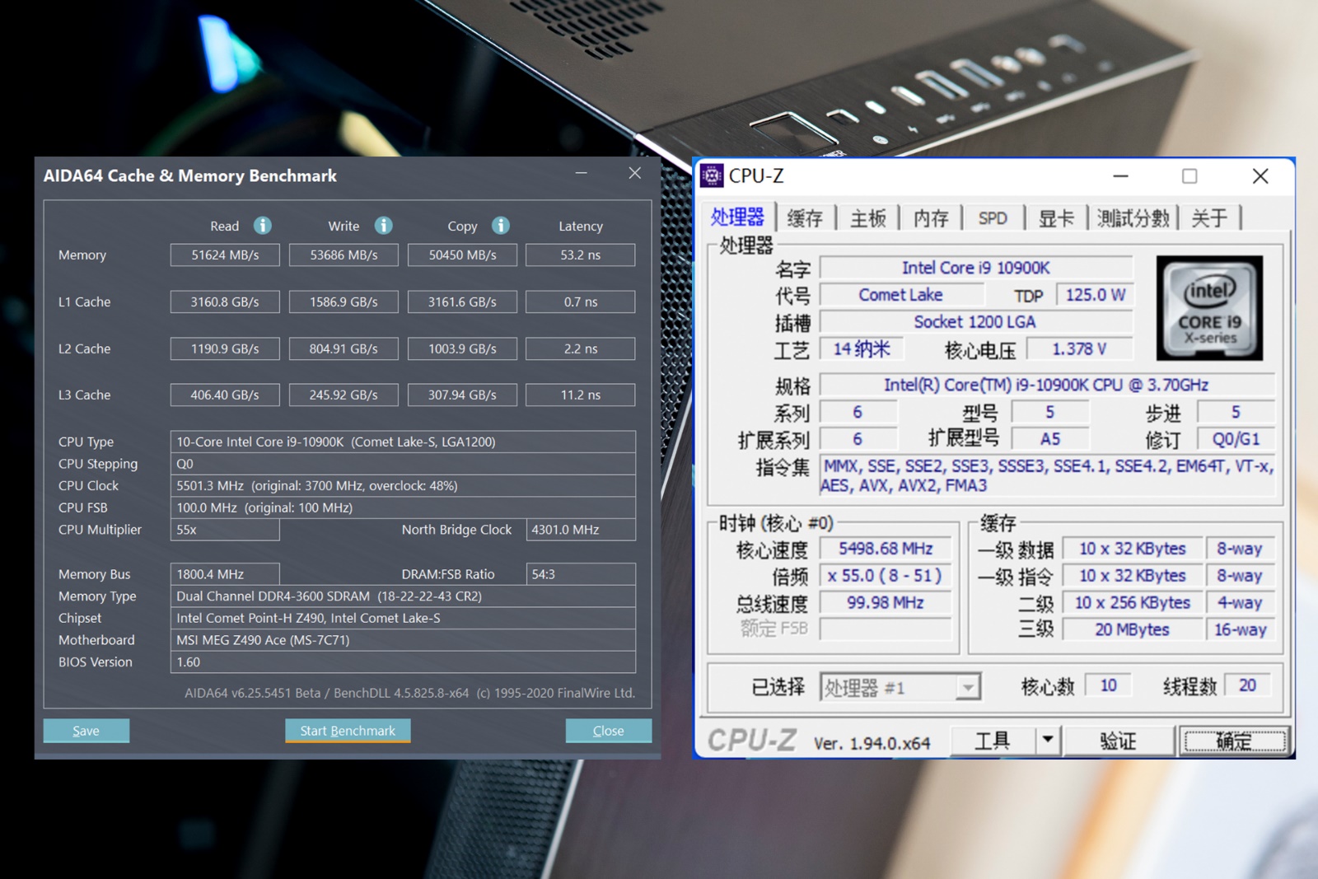This screenshot has width=1318, height=879.
Task: Click the 核心速度 5498.68 MHz value
Action: [886, 549]
